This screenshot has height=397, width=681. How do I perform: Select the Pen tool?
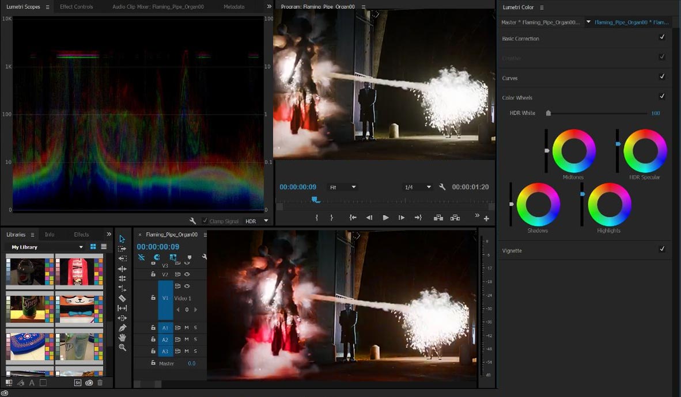[x=122, y=328]
